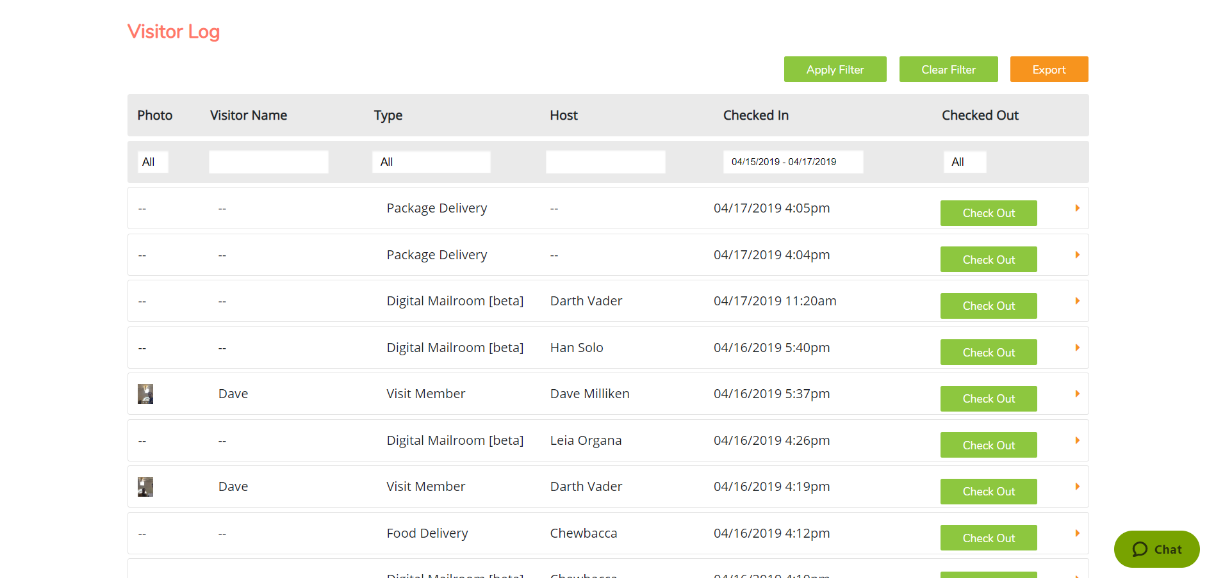This screenshot has width=1216, height=578.
Task: Expand details for Dave's 5:37pm visit
Action: click(x=1077, y=394)
